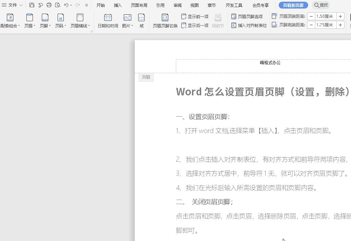
Task: Increase 页眉顶端距离 with plus button
Action: point(340,16)
